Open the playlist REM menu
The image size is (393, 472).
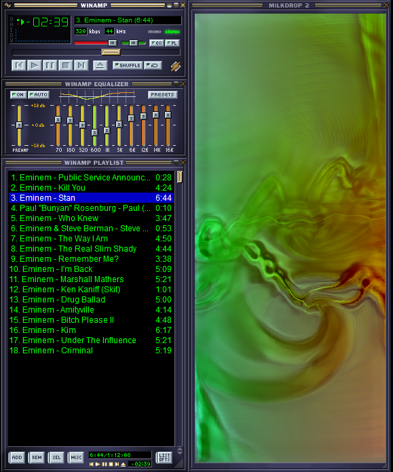point(37,458)
